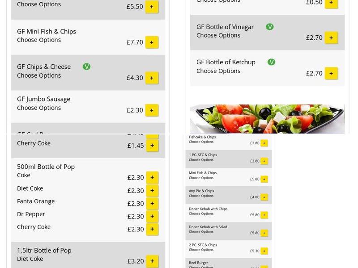Tap the add icon for Dr Pepper

[x=152, y=216]
